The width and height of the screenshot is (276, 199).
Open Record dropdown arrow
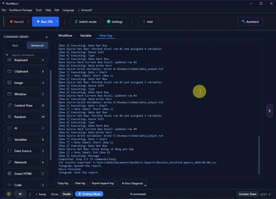pyautogui.click(x=28, y=22)
